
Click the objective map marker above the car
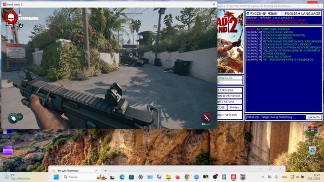[131, 55]
